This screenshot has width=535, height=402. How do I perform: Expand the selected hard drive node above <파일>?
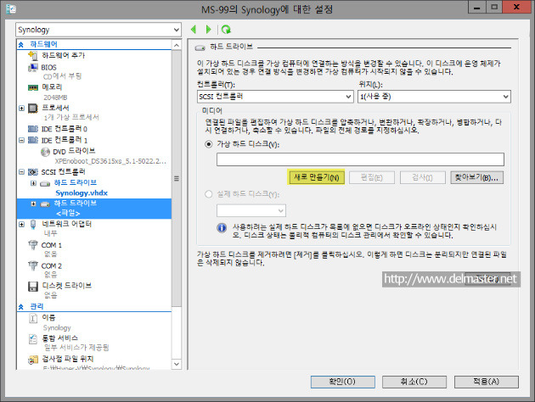33,204
